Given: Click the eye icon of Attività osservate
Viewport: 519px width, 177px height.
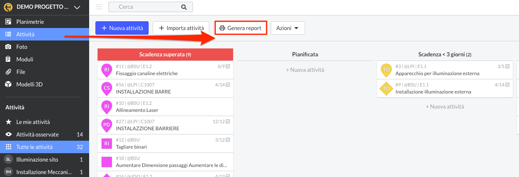Looking at the screenshot, I should [8, 134].
